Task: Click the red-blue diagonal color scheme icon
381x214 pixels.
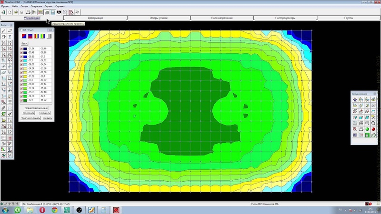Action: [24, 36]
